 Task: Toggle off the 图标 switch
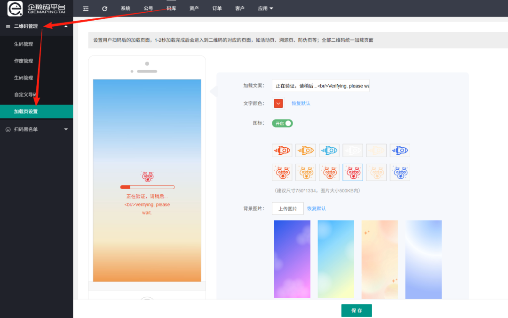(282, 123)
